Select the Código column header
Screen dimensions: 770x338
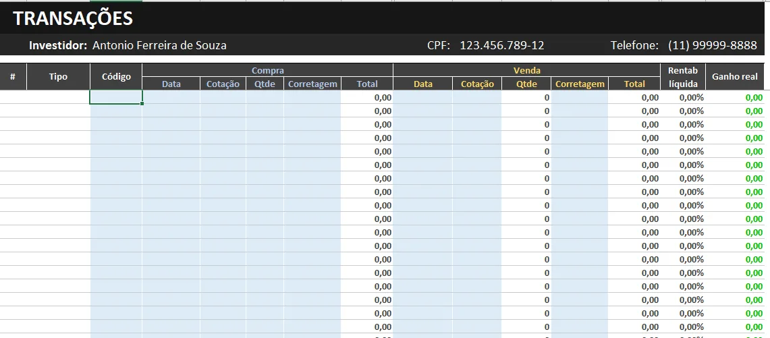pyautogui.click(x=116, y=77)
